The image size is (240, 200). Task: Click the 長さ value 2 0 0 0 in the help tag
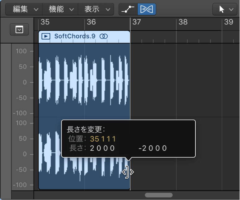coord(102,148)
